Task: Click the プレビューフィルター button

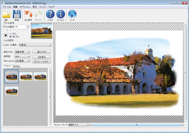Action: [x=42, y=62]
